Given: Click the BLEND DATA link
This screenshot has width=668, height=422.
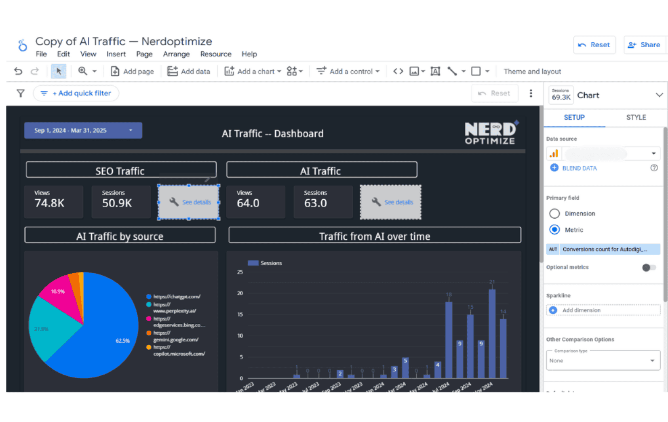Looking at the screenshot, I should point(579,168).
